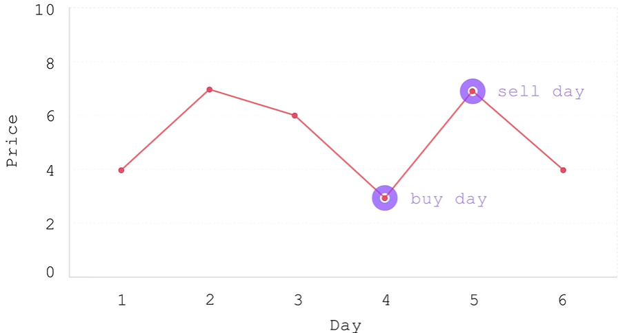Click y-axis tick label 10

pos(44,10)
